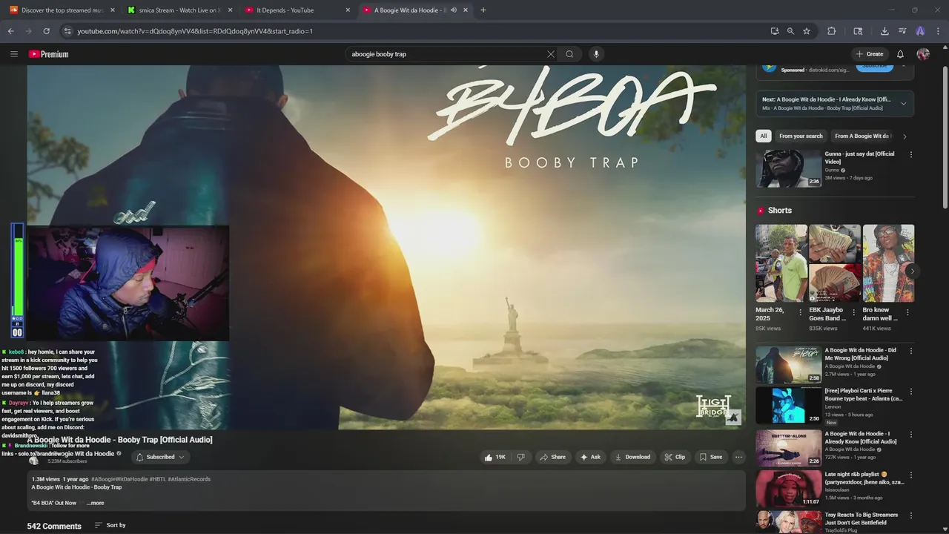
Task: Like the video (19K)
Action: point(495,457)
